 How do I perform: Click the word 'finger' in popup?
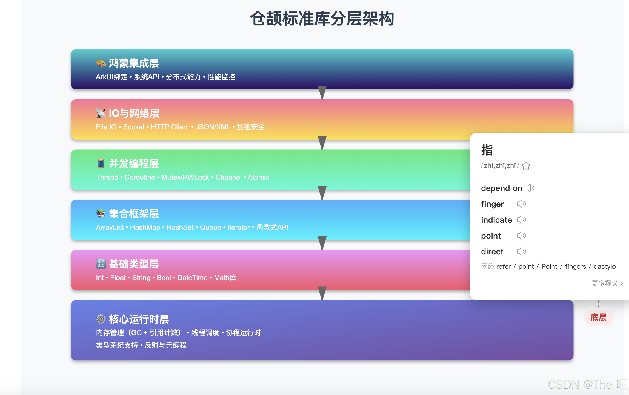(492, 204)
